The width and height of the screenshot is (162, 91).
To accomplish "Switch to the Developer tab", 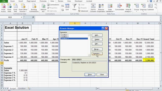I will click(x=78, y=1).
